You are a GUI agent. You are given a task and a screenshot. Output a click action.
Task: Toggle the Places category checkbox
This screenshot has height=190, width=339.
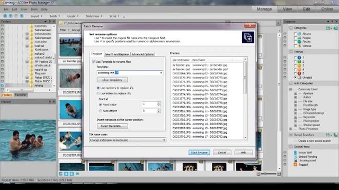pos(296,42)
